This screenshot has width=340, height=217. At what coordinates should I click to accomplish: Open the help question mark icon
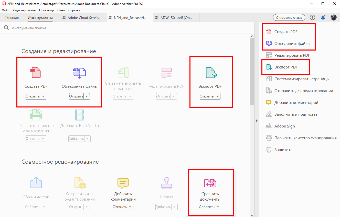312,17
